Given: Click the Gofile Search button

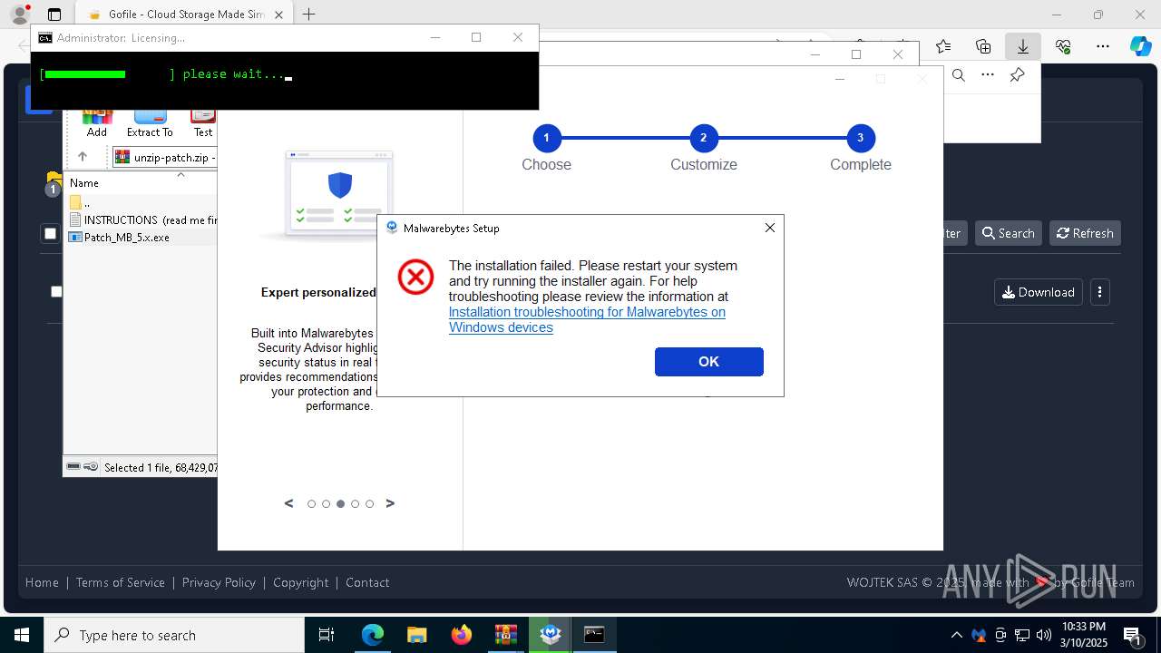Looking at the screenshot, I should click(x=1008, y=233).
